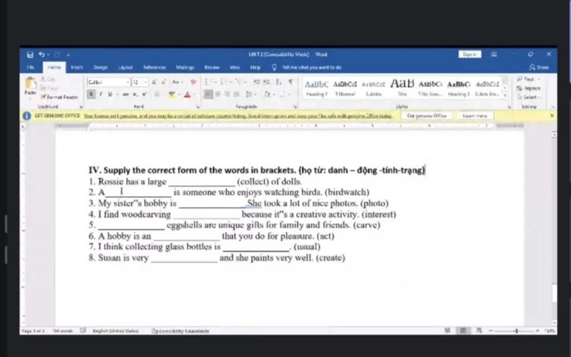
Task: Switch to the Mailings tab
Action: 185,67
